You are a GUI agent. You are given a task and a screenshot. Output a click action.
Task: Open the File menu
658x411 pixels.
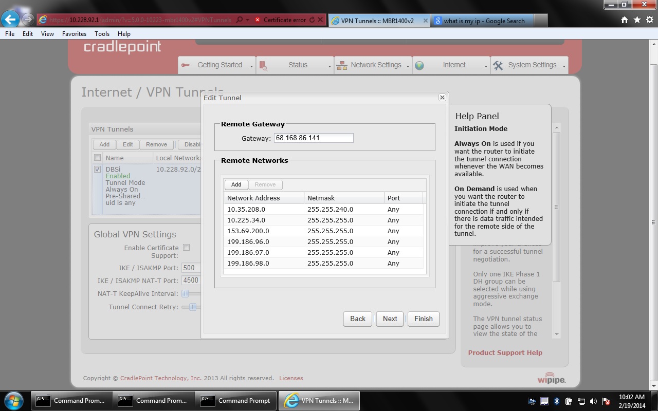pyautogui.click(x=10, y=33)
